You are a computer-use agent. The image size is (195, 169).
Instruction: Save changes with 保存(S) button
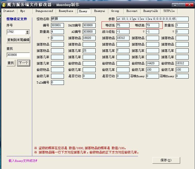click(166, 160)
